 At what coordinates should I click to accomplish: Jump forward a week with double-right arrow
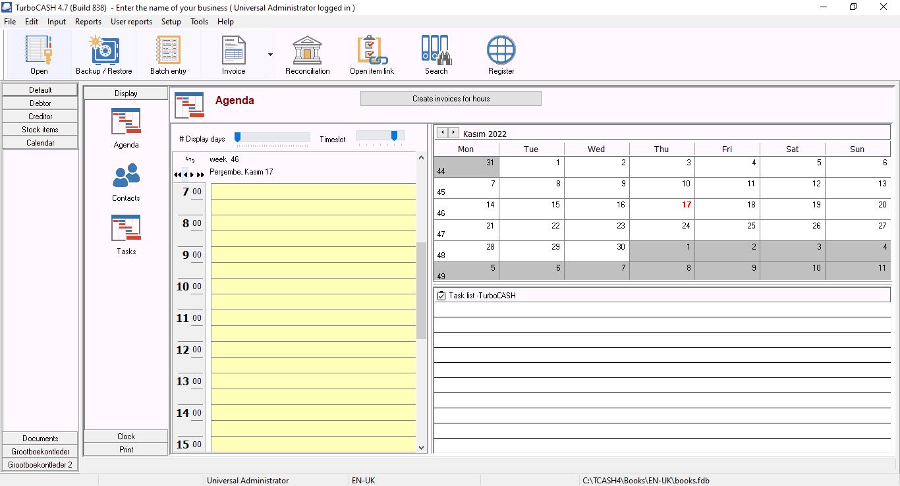point(200,175)
